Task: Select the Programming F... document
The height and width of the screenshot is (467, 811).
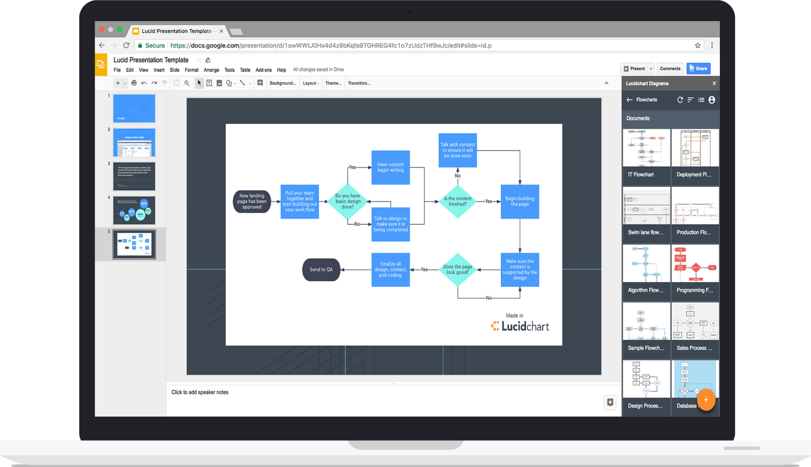Action: pos(695,272)
